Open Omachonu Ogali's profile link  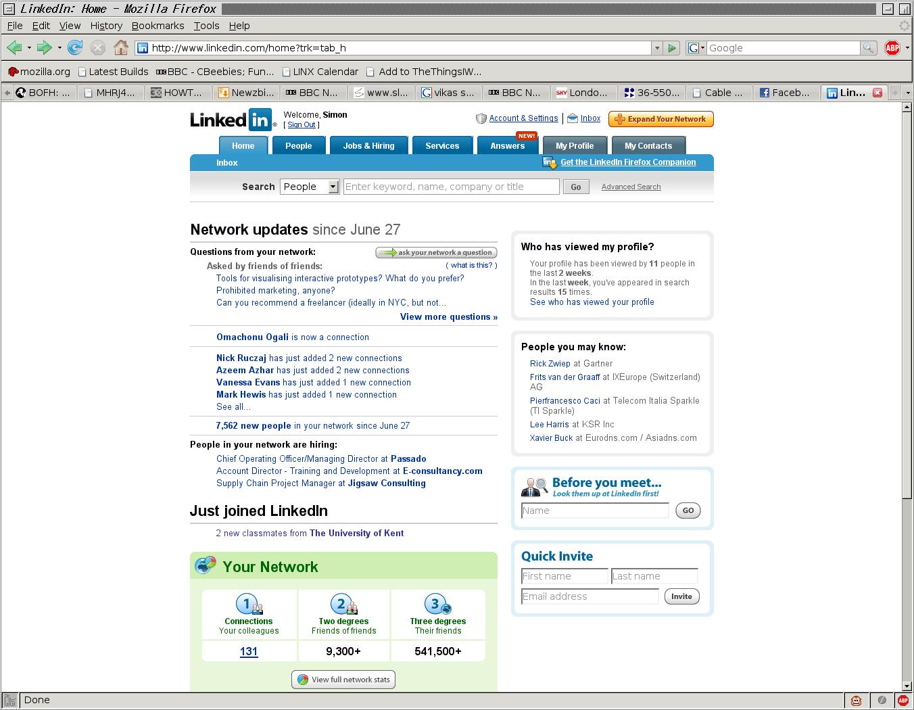(x=252, y=337)
